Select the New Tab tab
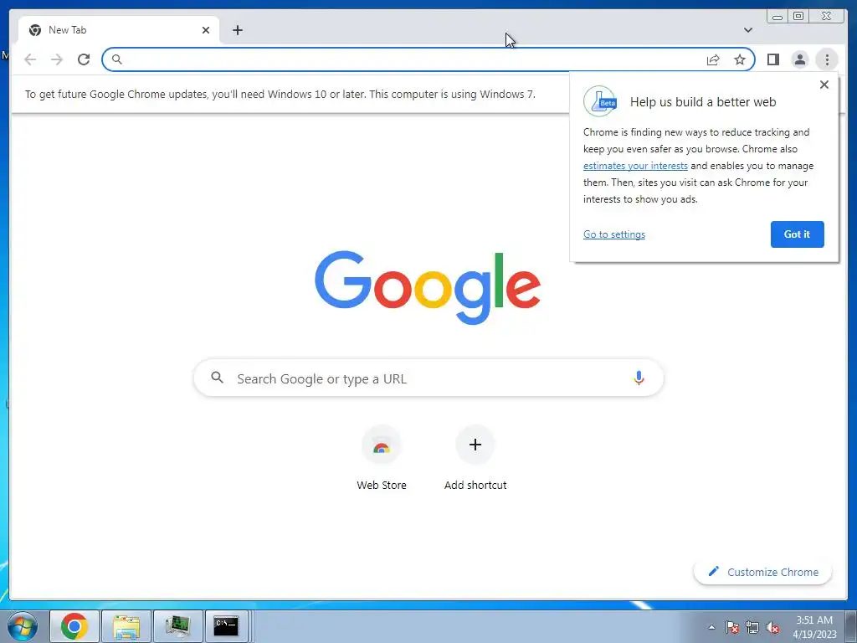The image size is (857, 643). pos(119,30)
